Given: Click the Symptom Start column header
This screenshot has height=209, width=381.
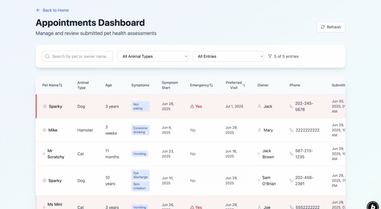Looking at the screenshot, I should pyautogui.click(x=170, y=85).
